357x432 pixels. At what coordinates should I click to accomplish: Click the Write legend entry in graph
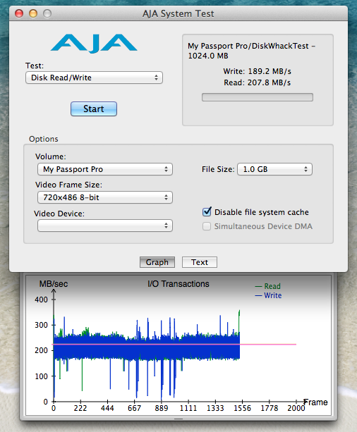268,295
